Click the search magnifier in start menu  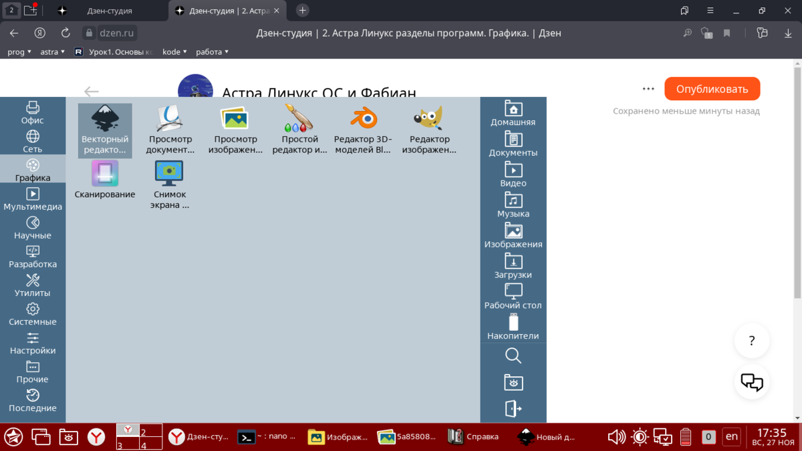click(513, 356)
